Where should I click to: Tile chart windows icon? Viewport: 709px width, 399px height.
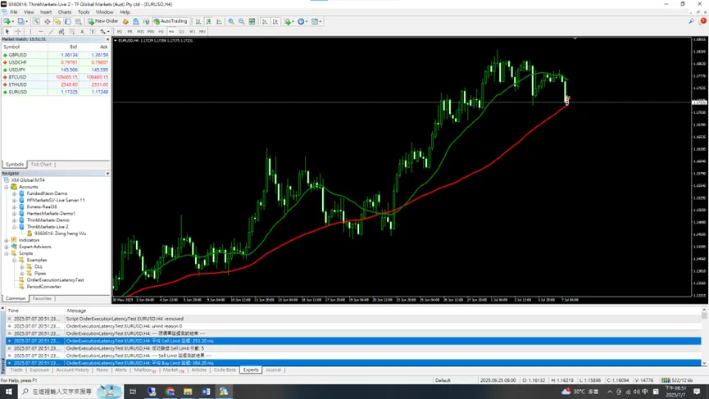[252, 21]
